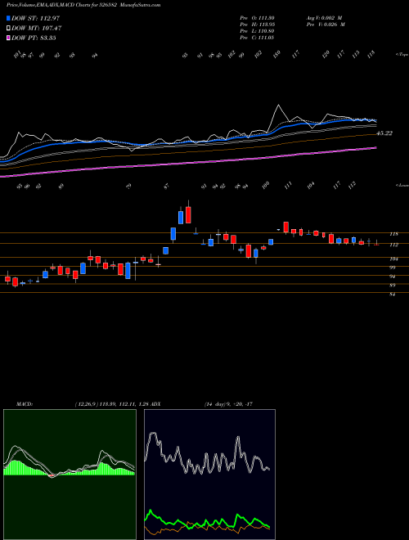The height and width of the screenshot is (540, 409).
Task: Click the magenta DOW PT legend swatch
Action: click(9, 38)
